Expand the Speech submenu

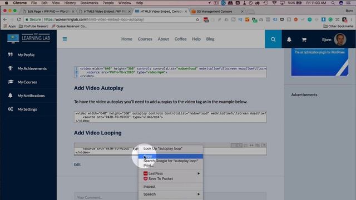[x=171, y=194]
